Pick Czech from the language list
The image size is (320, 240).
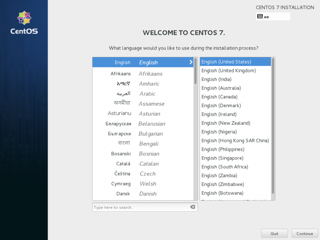pyautogui.click(x=142, y=174)
